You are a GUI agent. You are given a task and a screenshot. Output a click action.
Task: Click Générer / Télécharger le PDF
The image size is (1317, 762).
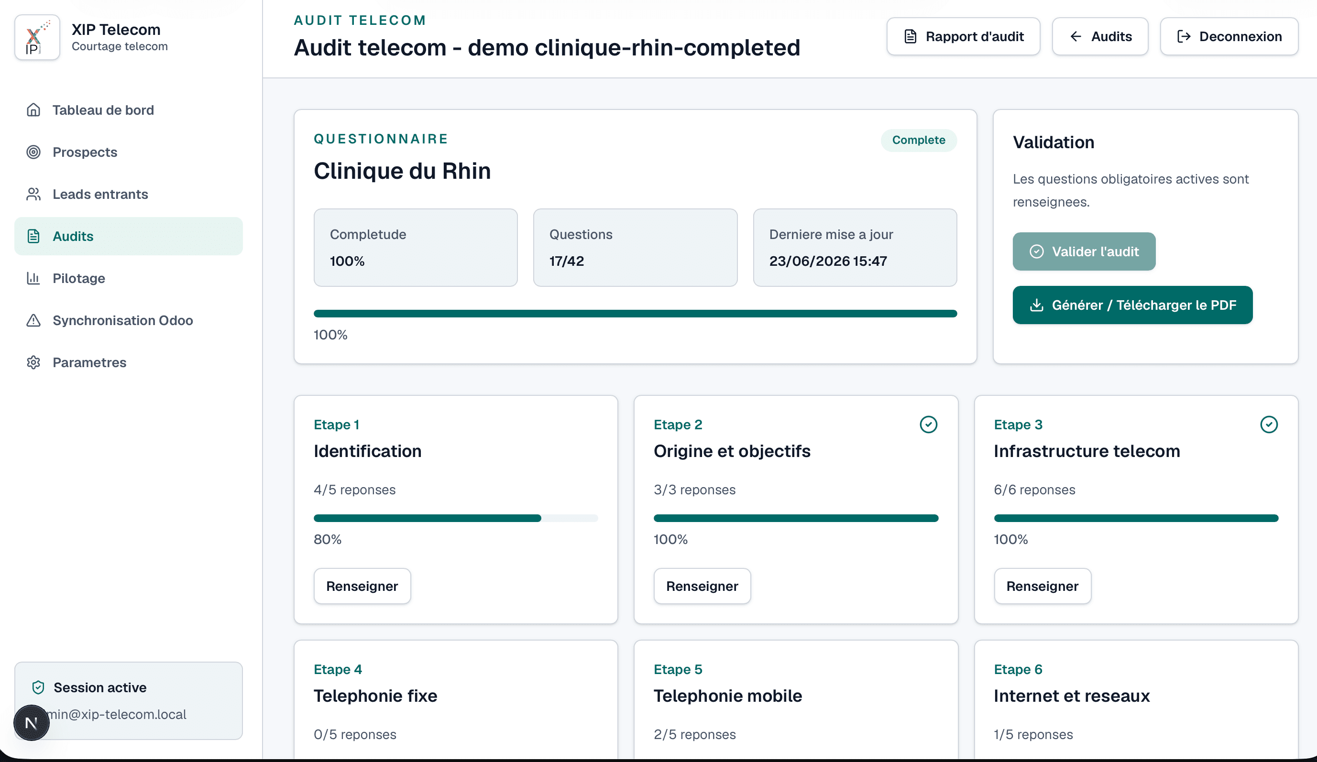(x=1132, y=305)
